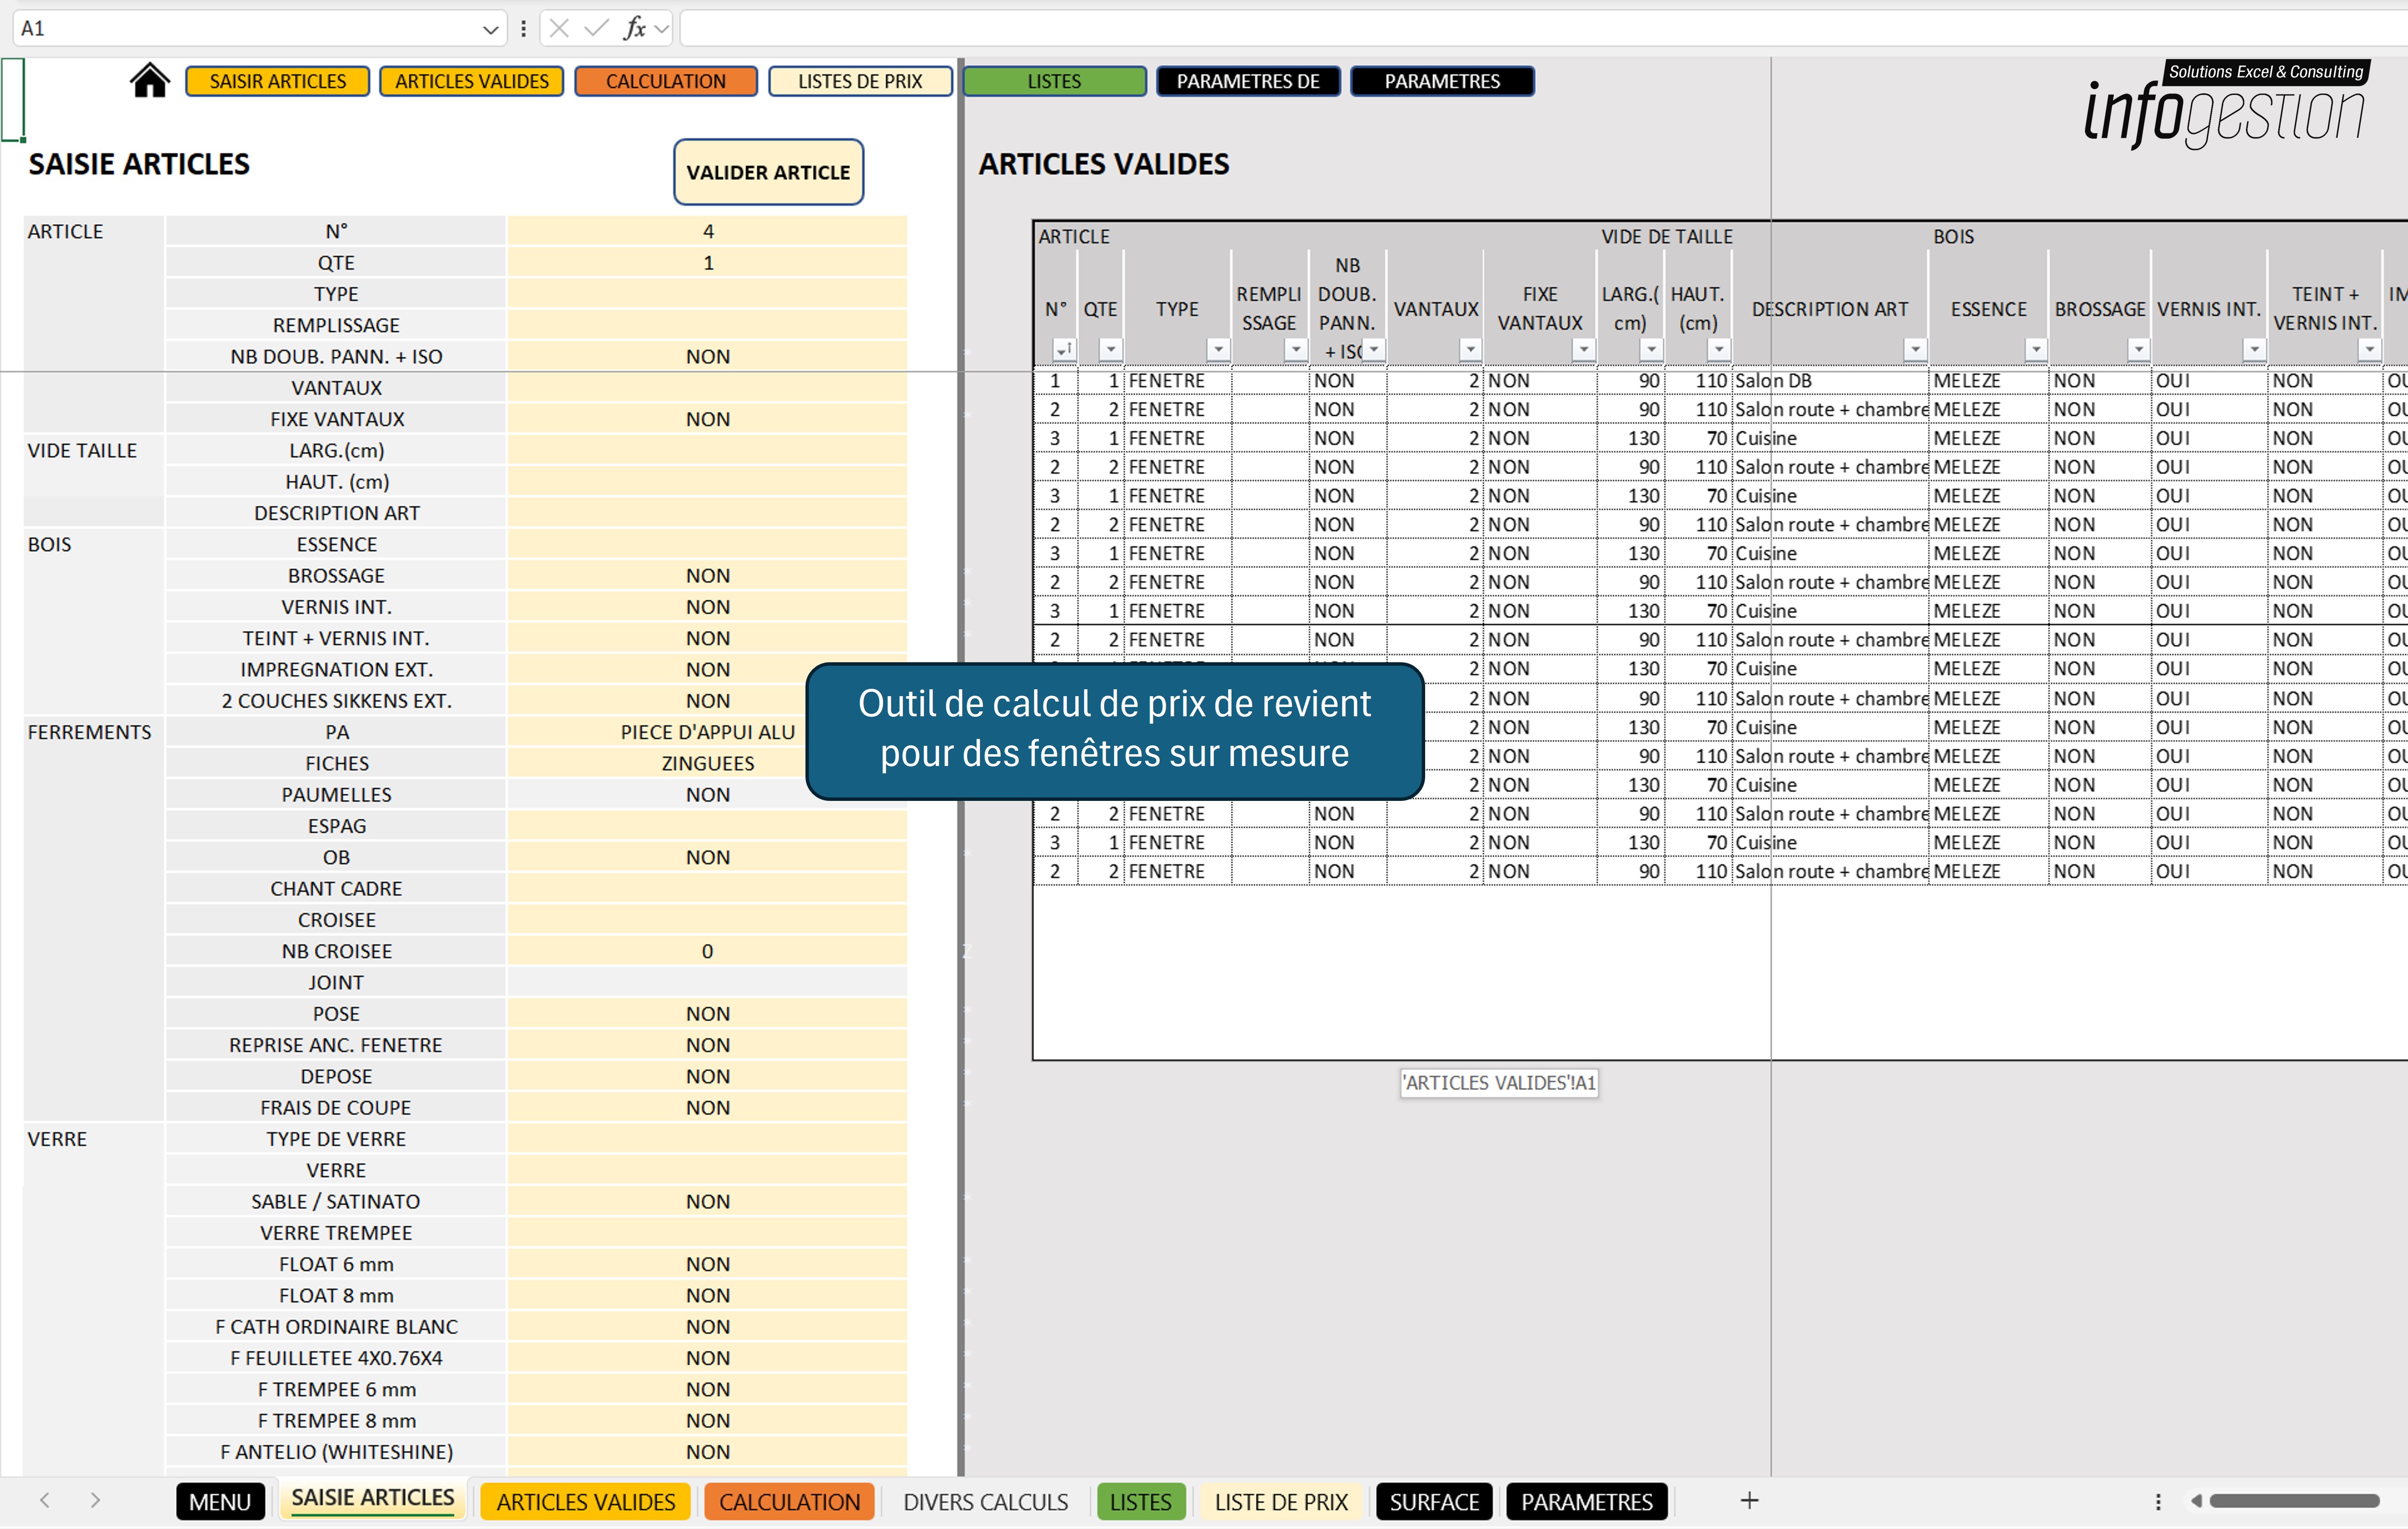Viewport: 2408px width, 1529px height.
Task: Click the home icon in navigation bar
Action: 150,80
